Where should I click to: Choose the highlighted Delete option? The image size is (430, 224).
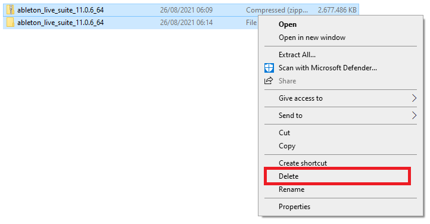point(337,176)
